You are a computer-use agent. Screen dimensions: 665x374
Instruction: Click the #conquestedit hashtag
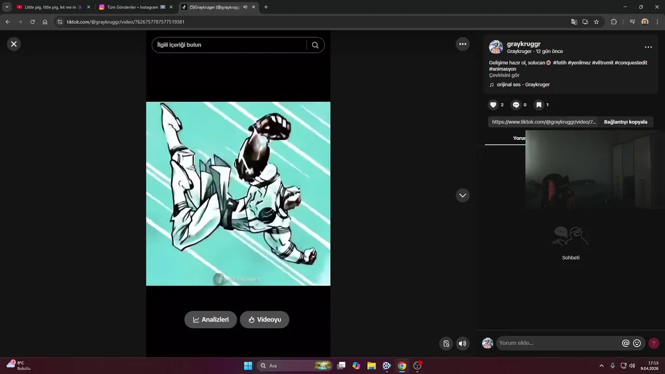pyautogui.click(x=631, y=63)
